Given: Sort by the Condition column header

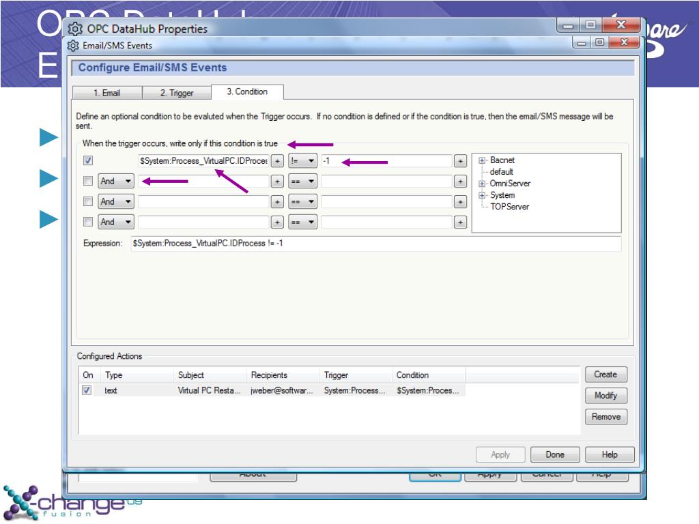Looking at the screenshot, I should (x=429, y=375).
